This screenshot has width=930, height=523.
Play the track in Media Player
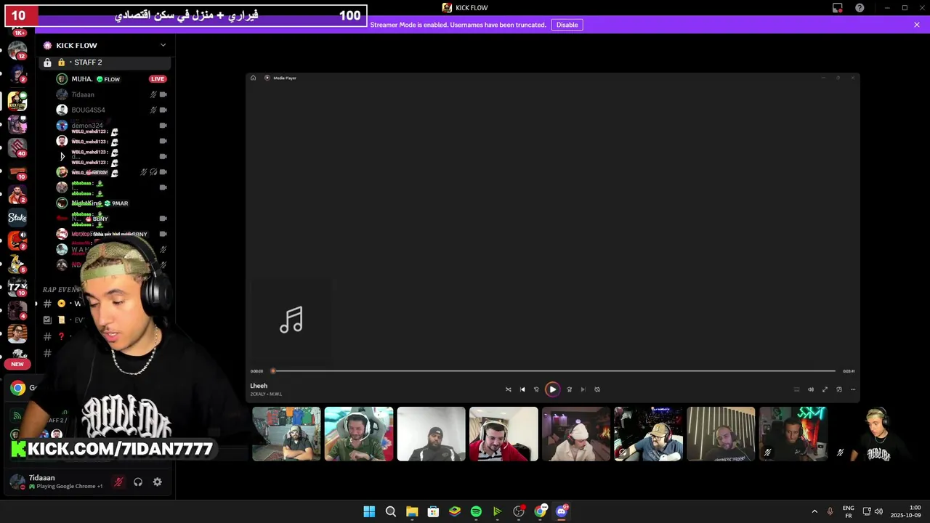pos(552,389)
